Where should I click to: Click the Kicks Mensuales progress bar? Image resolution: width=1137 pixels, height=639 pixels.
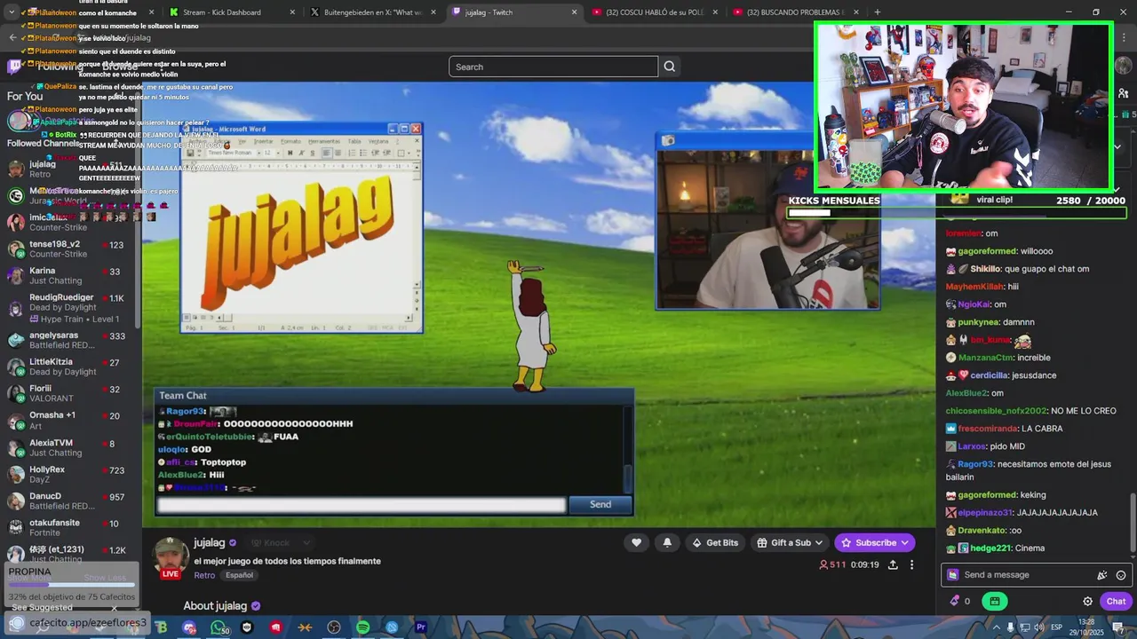click(956, 213)
